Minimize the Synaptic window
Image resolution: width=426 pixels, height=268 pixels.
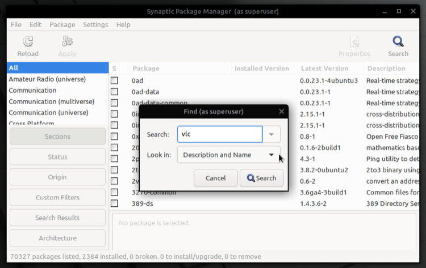(x=385, y=11)
